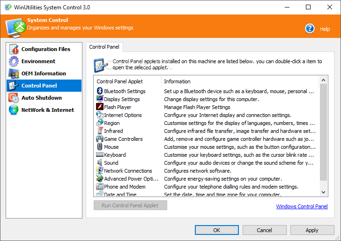Screen dimensions: 341x241
Task: Select the Display Settings row text
Action: [x=122, y=99]
